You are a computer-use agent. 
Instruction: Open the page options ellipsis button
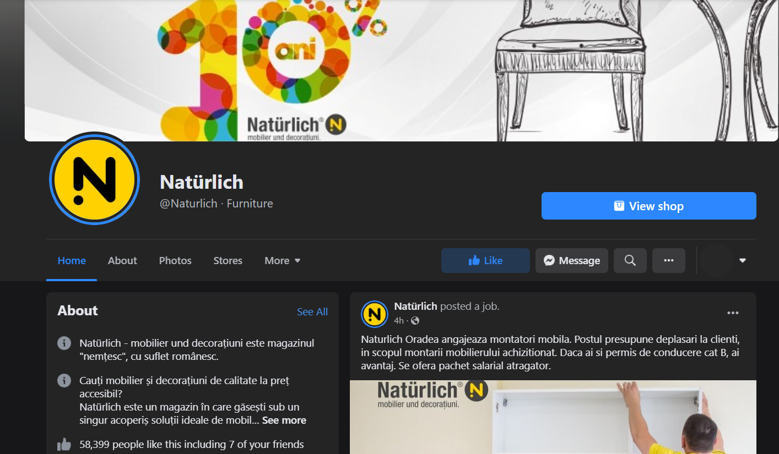click(x=669, y=261)
